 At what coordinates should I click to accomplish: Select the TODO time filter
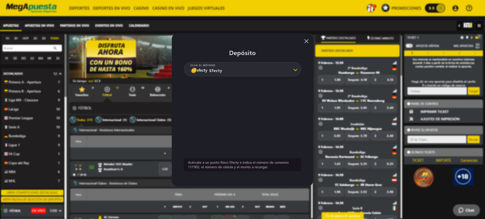pos(55,38)
